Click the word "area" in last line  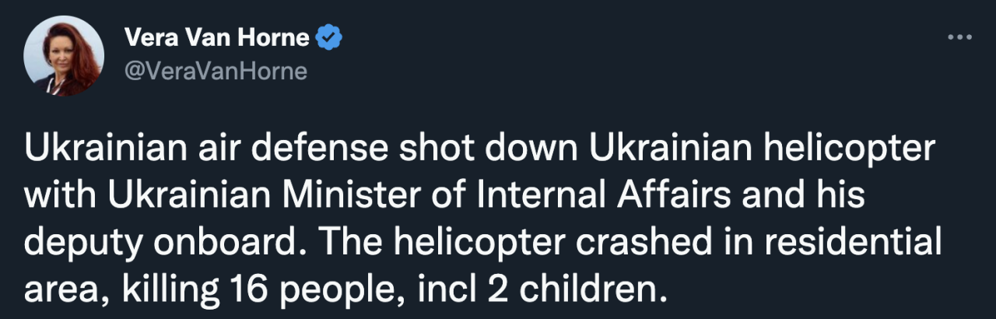point(56,292)
